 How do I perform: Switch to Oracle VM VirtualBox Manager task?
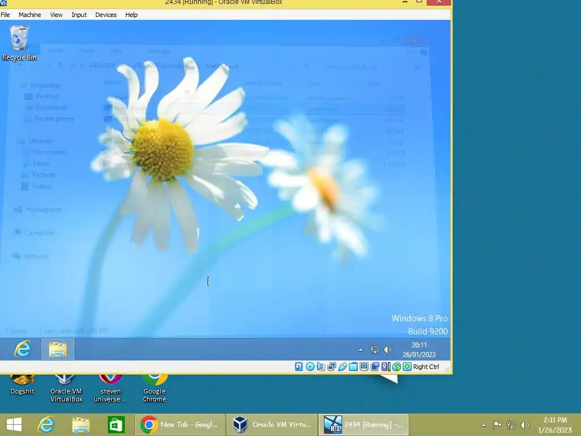(272, 425)
